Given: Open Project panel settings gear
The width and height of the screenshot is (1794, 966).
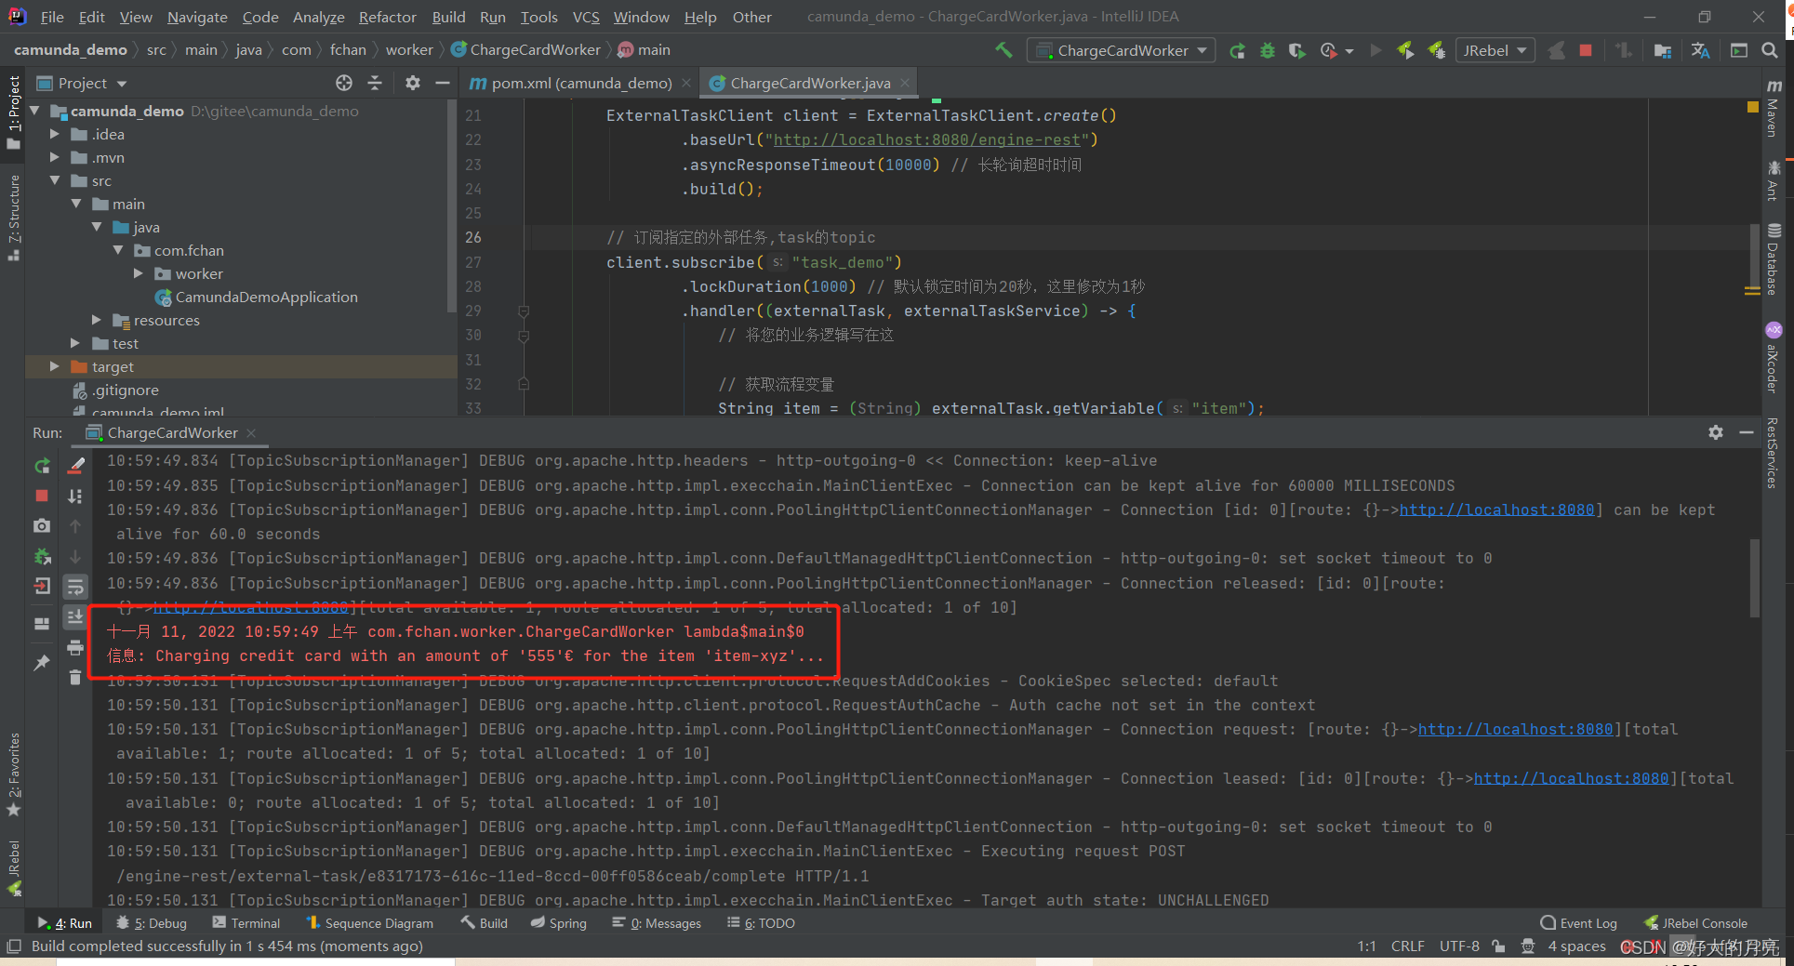Looking at the screenshot, I should [413, 83].
